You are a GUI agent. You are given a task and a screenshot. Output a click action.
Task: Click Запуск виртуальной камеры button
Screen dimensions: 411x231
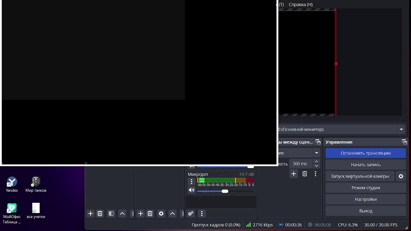coord(360,176)
